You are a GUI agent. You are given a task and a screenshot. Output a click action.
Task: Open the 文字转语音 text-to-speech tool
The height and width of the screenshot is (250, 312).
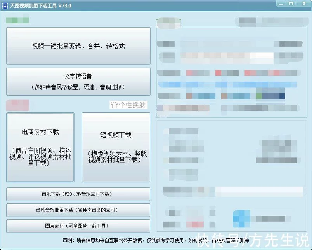click(x=78, y=82)
